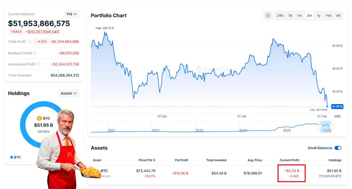Switch chart range to 7d
Viewport: 352px width, 189px height.
click(x=290, y=16)
